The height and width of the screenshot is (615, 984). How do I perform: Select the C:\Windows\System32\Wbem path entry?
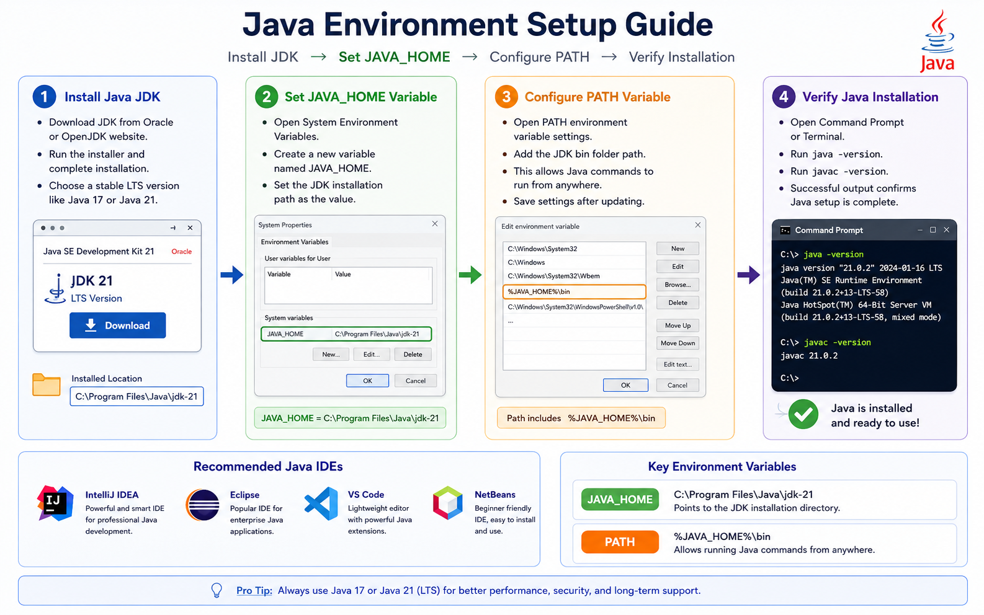(575, 276)
